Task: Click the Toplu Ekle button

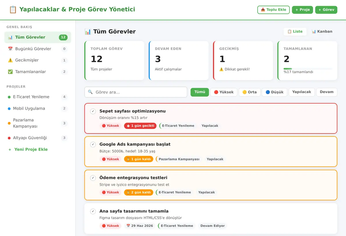Action: [273, 10]
